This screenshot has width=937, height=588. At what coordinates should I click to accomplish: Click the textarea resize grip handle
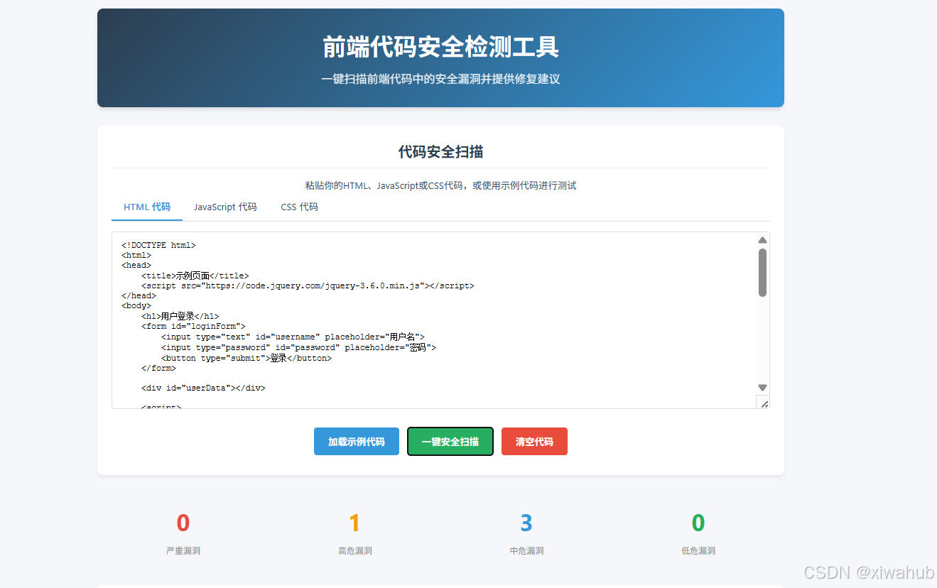click(764, 403)
